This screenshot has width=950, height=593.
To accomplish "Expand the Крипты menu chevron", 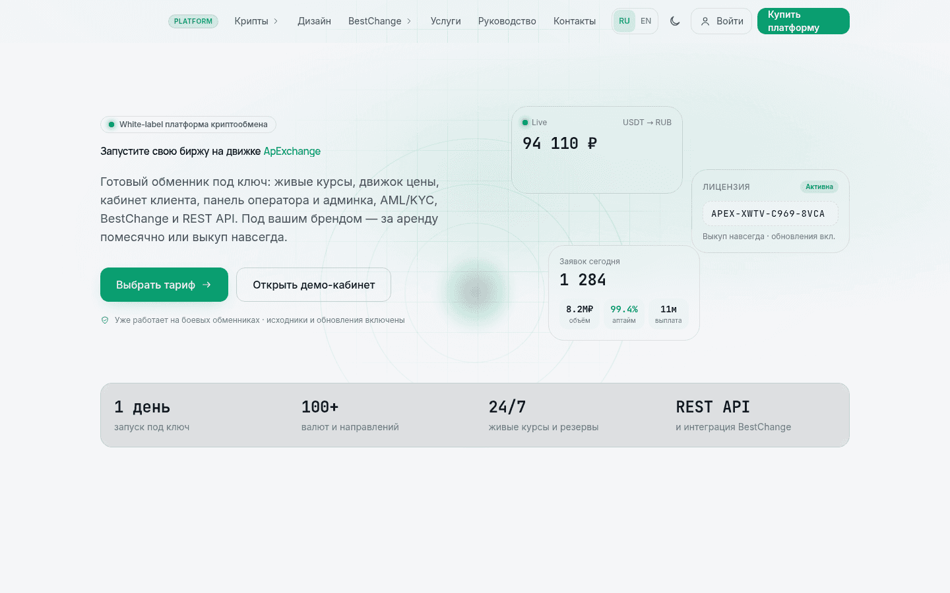I will coord(276,21).
